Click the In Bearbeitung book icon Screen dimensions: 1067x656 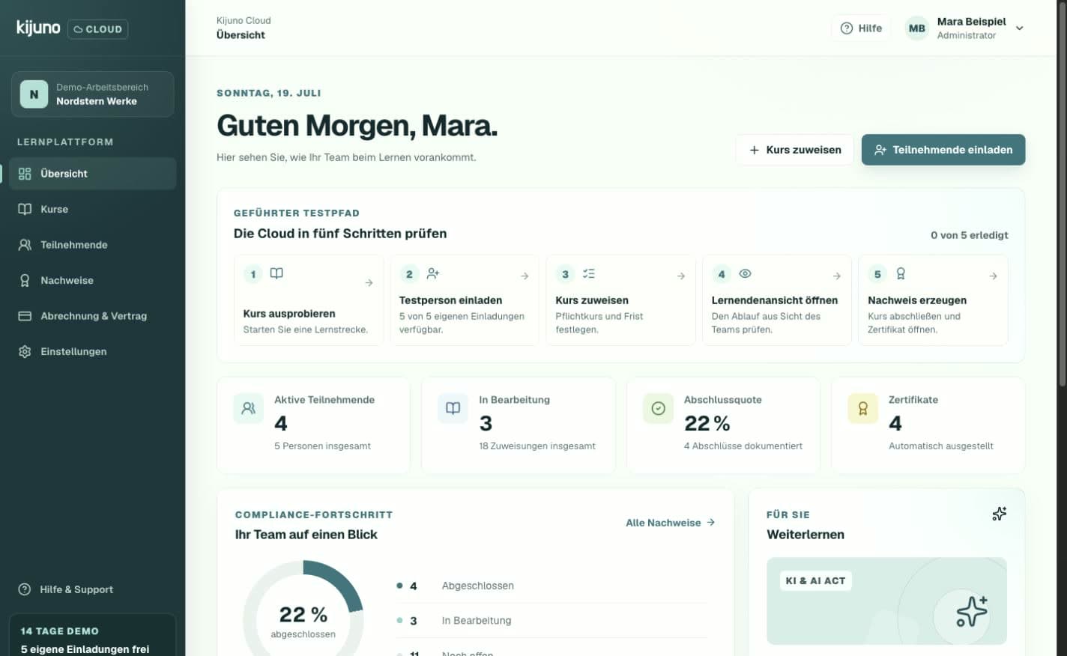[x=453, y=408]
